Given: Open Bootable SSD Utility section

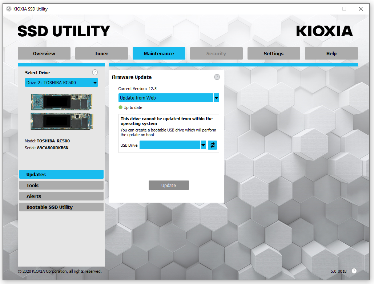Looking at the screenshot, I should pyautogui.click(x=61, y=207).
